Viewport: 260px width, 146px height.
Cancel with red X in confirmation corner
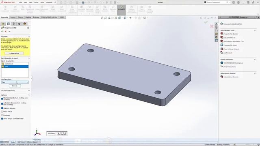pos(212,26)
